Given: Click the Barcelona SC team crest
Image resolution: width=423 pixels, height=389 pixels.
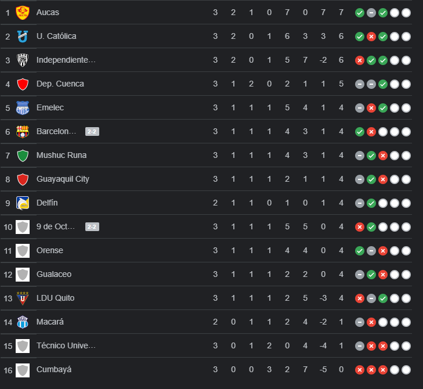Looking at the screenshot, I should click(x=23, y=131).
